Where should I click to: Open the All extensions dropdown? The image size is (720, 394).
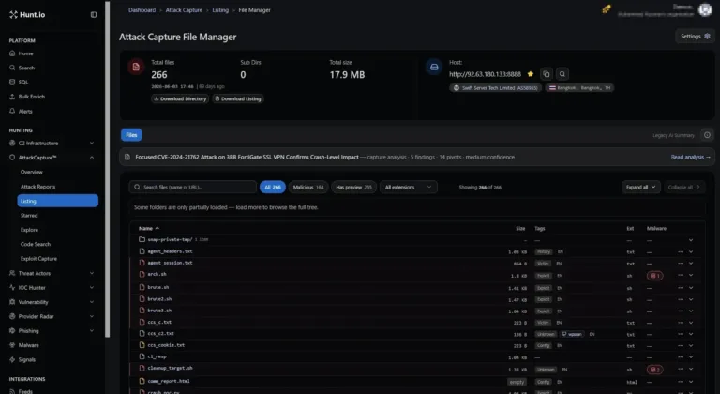(408, 187)
